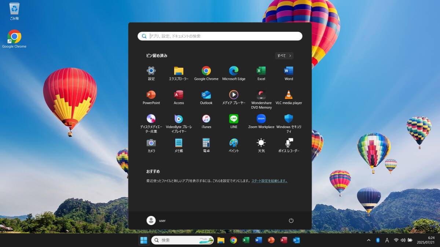
Task: Open Chrome from the taskbar
Action: 234,240
